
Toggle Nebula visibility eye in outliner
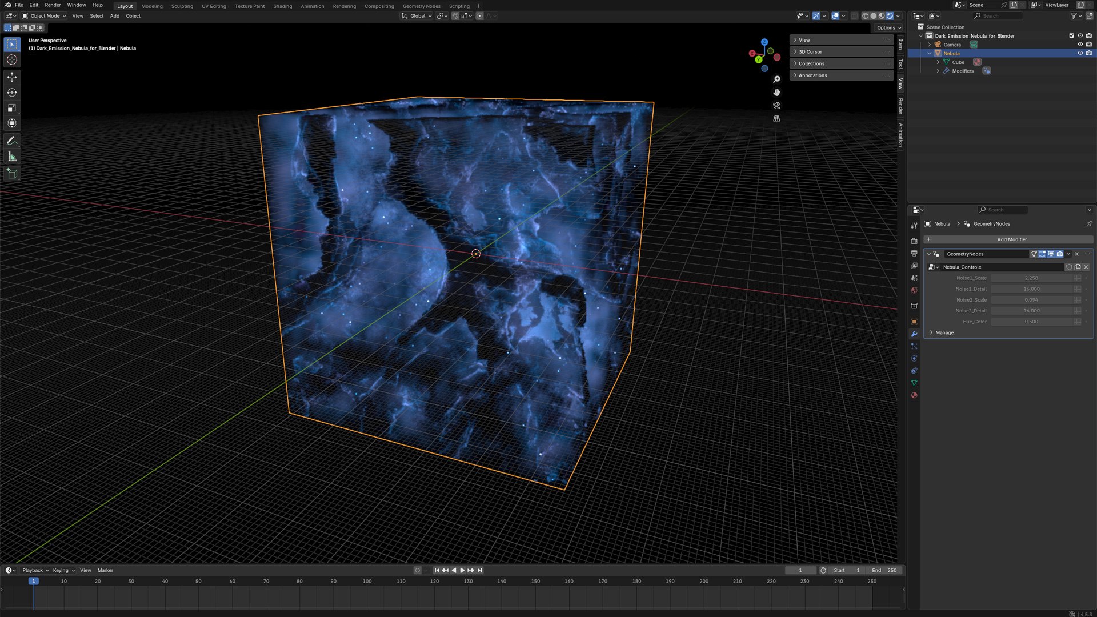pos(1080,53)
